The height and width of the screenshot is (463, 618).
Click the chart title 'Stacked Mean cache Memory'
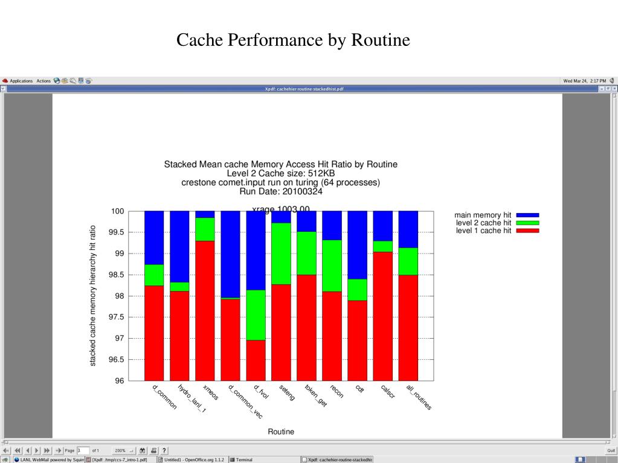click(x=281, y=164)
